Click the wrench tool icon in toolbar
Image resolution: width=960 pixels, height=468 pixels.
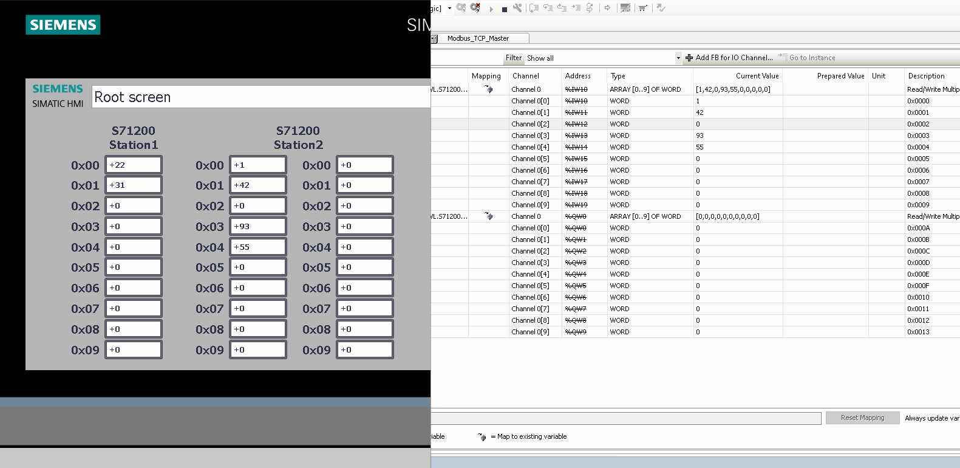[517, 8]
